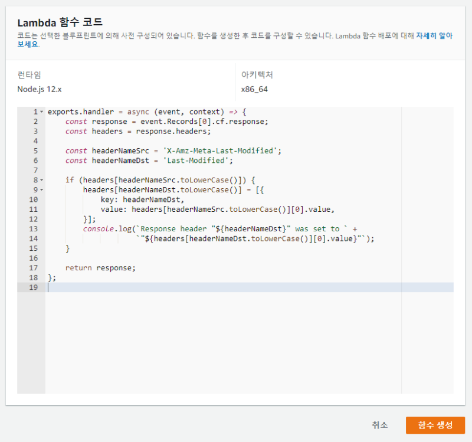Click line number 17 in the gutter
Image resolution: width=472 pixels, height=442 pixels.
click(x=33, y=268)
